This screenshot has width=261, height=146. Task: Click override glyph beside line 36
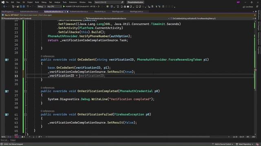(7, 91)
